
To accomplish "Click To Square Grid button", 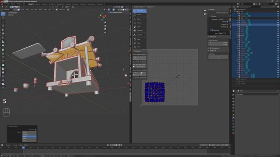I will pyautogui.click(x=140, y=67).
